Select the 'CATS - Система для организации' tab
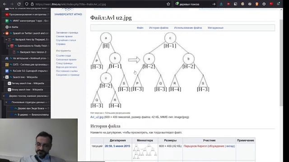This screenshot has height=162, width=289. (27, 65)
